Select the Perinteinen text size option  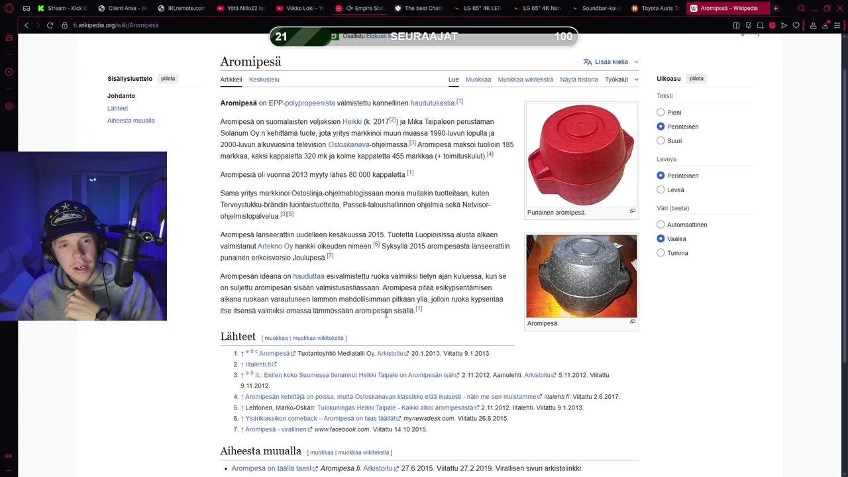(x=661, y=127)
